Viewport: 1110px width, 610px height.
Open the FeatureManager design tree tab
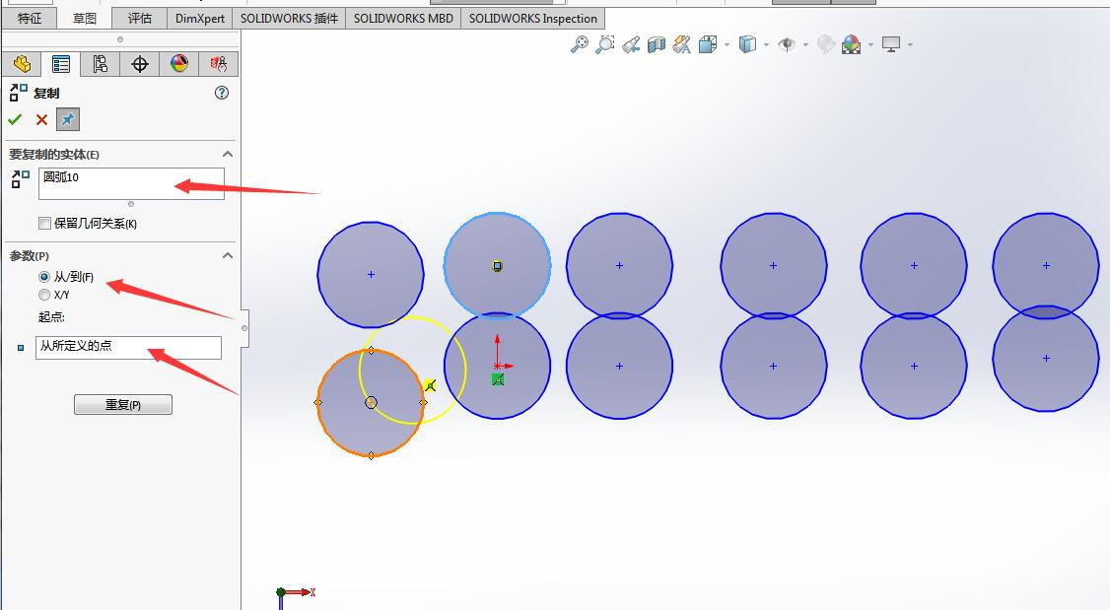(22, 64)
